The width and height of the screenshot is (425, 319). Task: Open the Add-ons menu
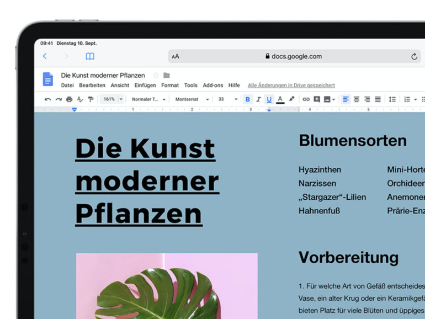[212, 86]
